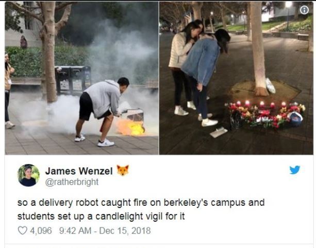Like the tweet with the heart icon
This screenshot has width=316, height=248.
(22, 231)
